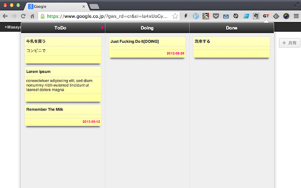Reload the page with the refresh icon
Viewport: 301px width, 188px height.
point(23,16)
